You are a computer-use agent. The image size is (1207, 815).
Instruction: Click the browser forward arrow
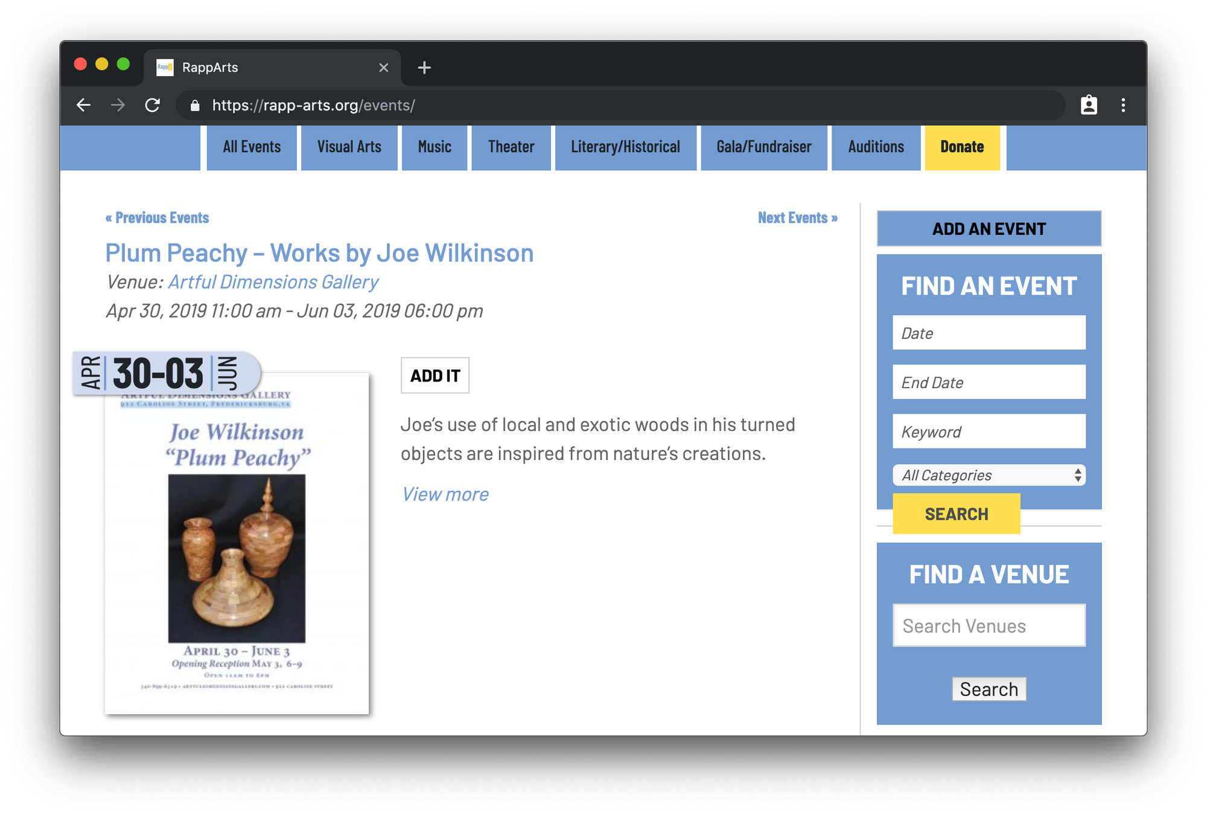pos(118,105)
